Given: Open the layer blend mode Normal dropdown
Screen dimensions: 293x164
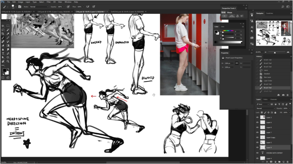Looking at the screenshot, I should pos(265,108).
